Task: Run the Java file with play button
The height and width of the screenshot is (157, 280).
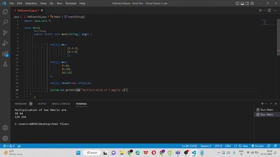Action: pos(260,10)
